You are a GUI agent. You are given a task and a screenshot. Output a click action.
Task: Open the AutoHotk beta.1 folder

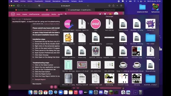click(x=150, y=79)
